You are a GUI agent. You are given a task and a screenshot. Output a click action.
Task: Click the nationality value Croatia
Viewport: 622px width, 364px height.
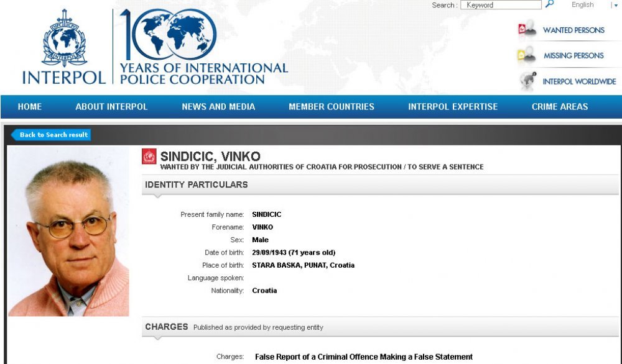tap(264, 290)
